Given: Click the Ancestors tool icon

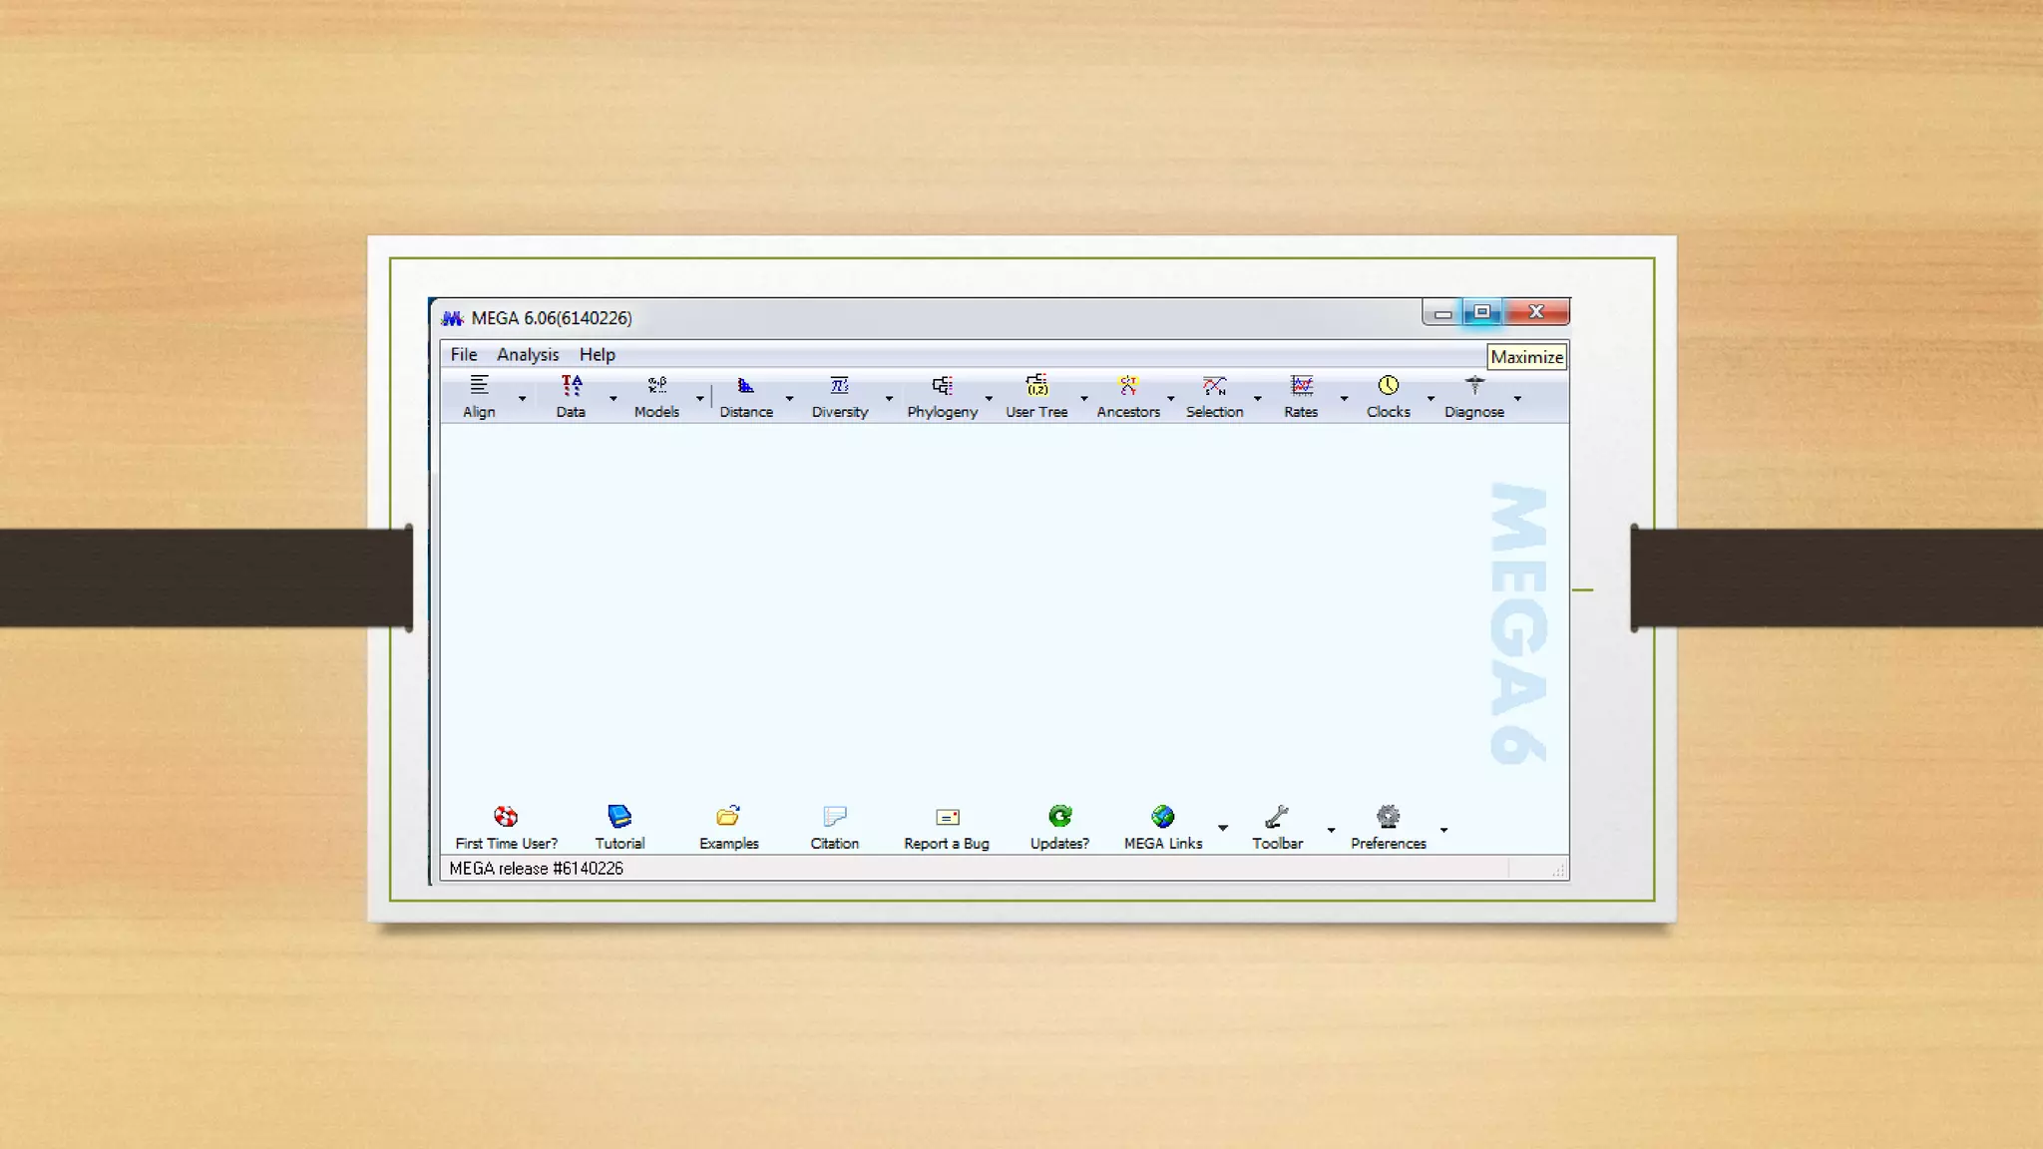Looking at the screenshot, I should [x=1128, y=386].
